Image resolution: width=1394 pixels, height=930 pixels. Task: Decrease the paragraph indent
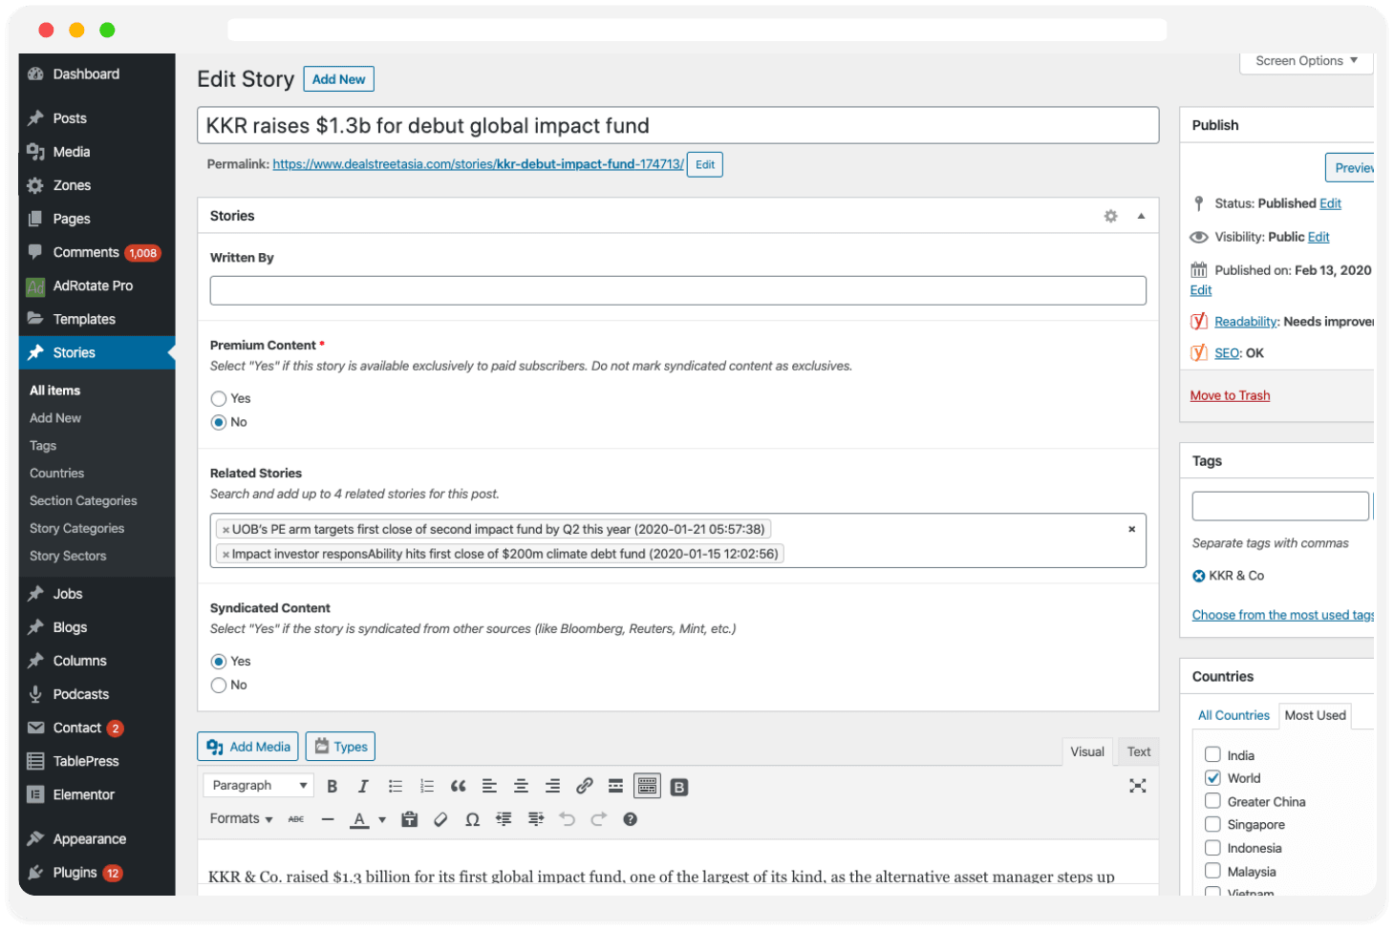tap(504, 819)
